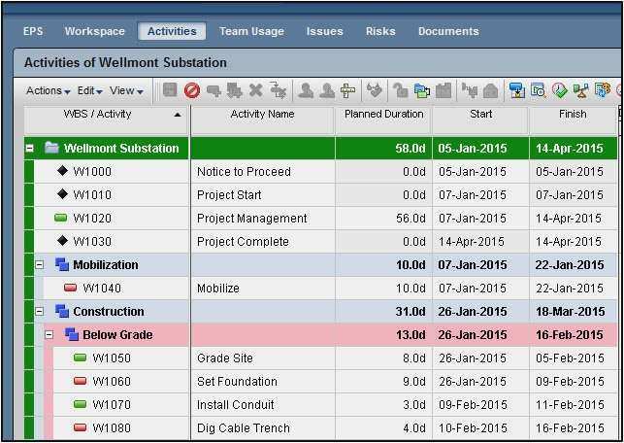Collapse the Mobilization WBS group
Image resolution: width=624 pixels, height=443 pixels.
pos(40,265)
